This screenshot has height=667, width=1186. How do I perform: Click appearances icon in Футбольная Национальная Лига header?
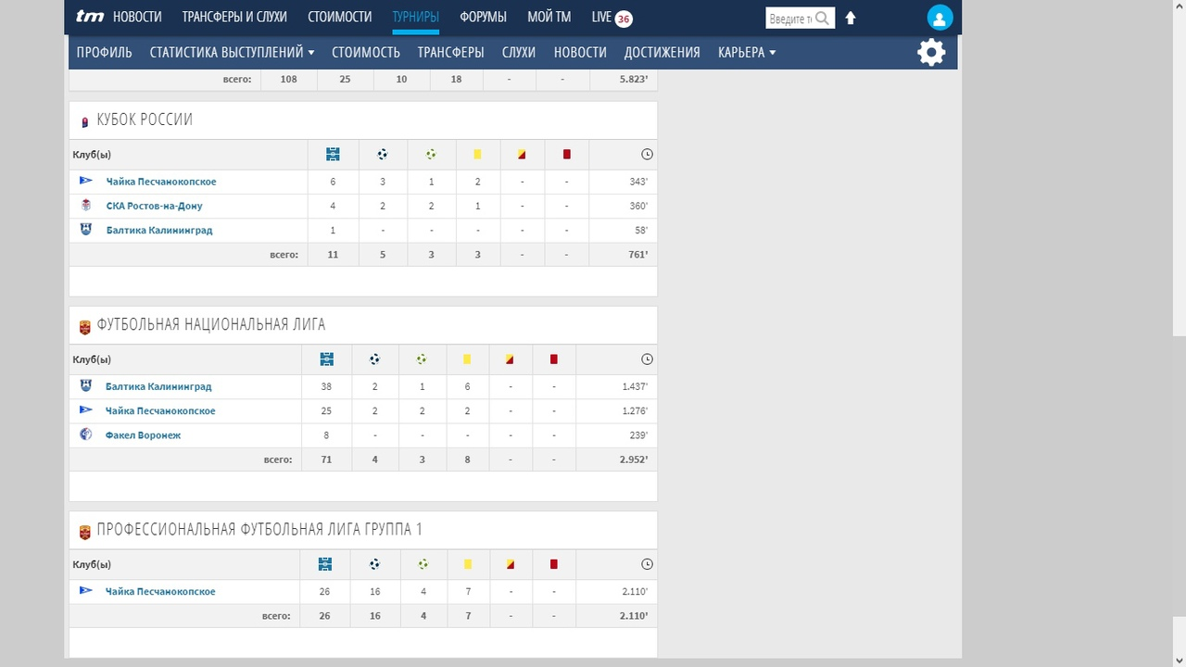click(x=326, y=359)
